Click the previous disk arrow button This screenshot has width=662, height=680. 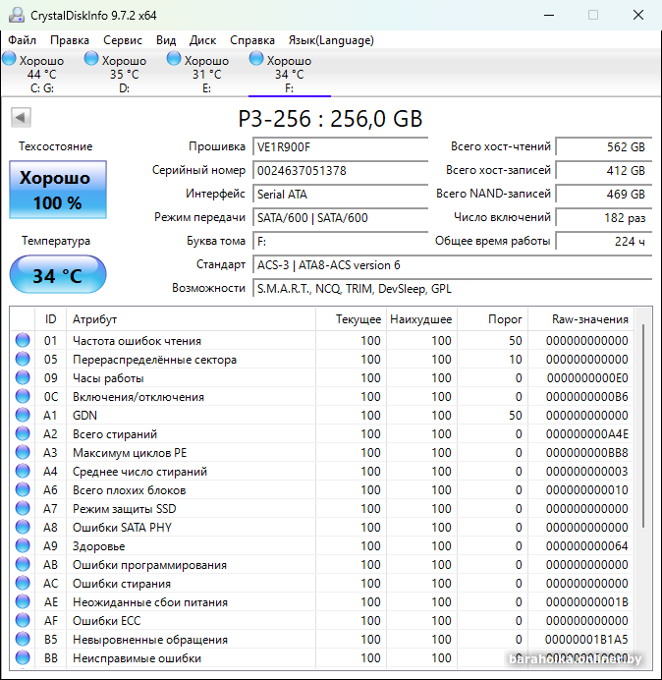pyautogui.click(x=20, y=118)
